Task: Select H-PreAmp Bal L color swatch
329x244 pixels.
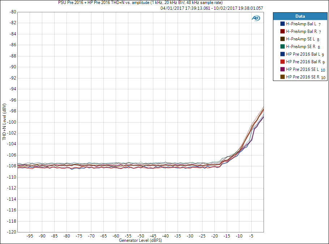Action: pyautogui.click(x=282, y=24)
